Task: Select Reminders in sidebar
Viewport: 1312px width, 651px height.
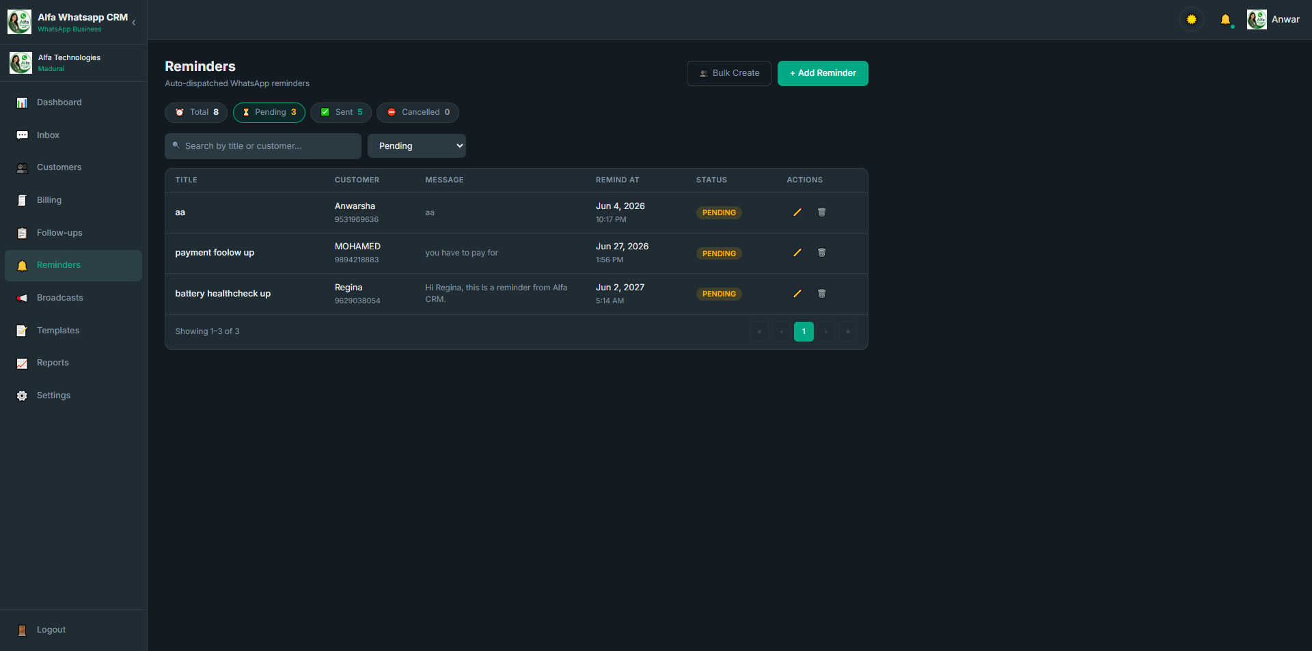Action: pos(74,265)
